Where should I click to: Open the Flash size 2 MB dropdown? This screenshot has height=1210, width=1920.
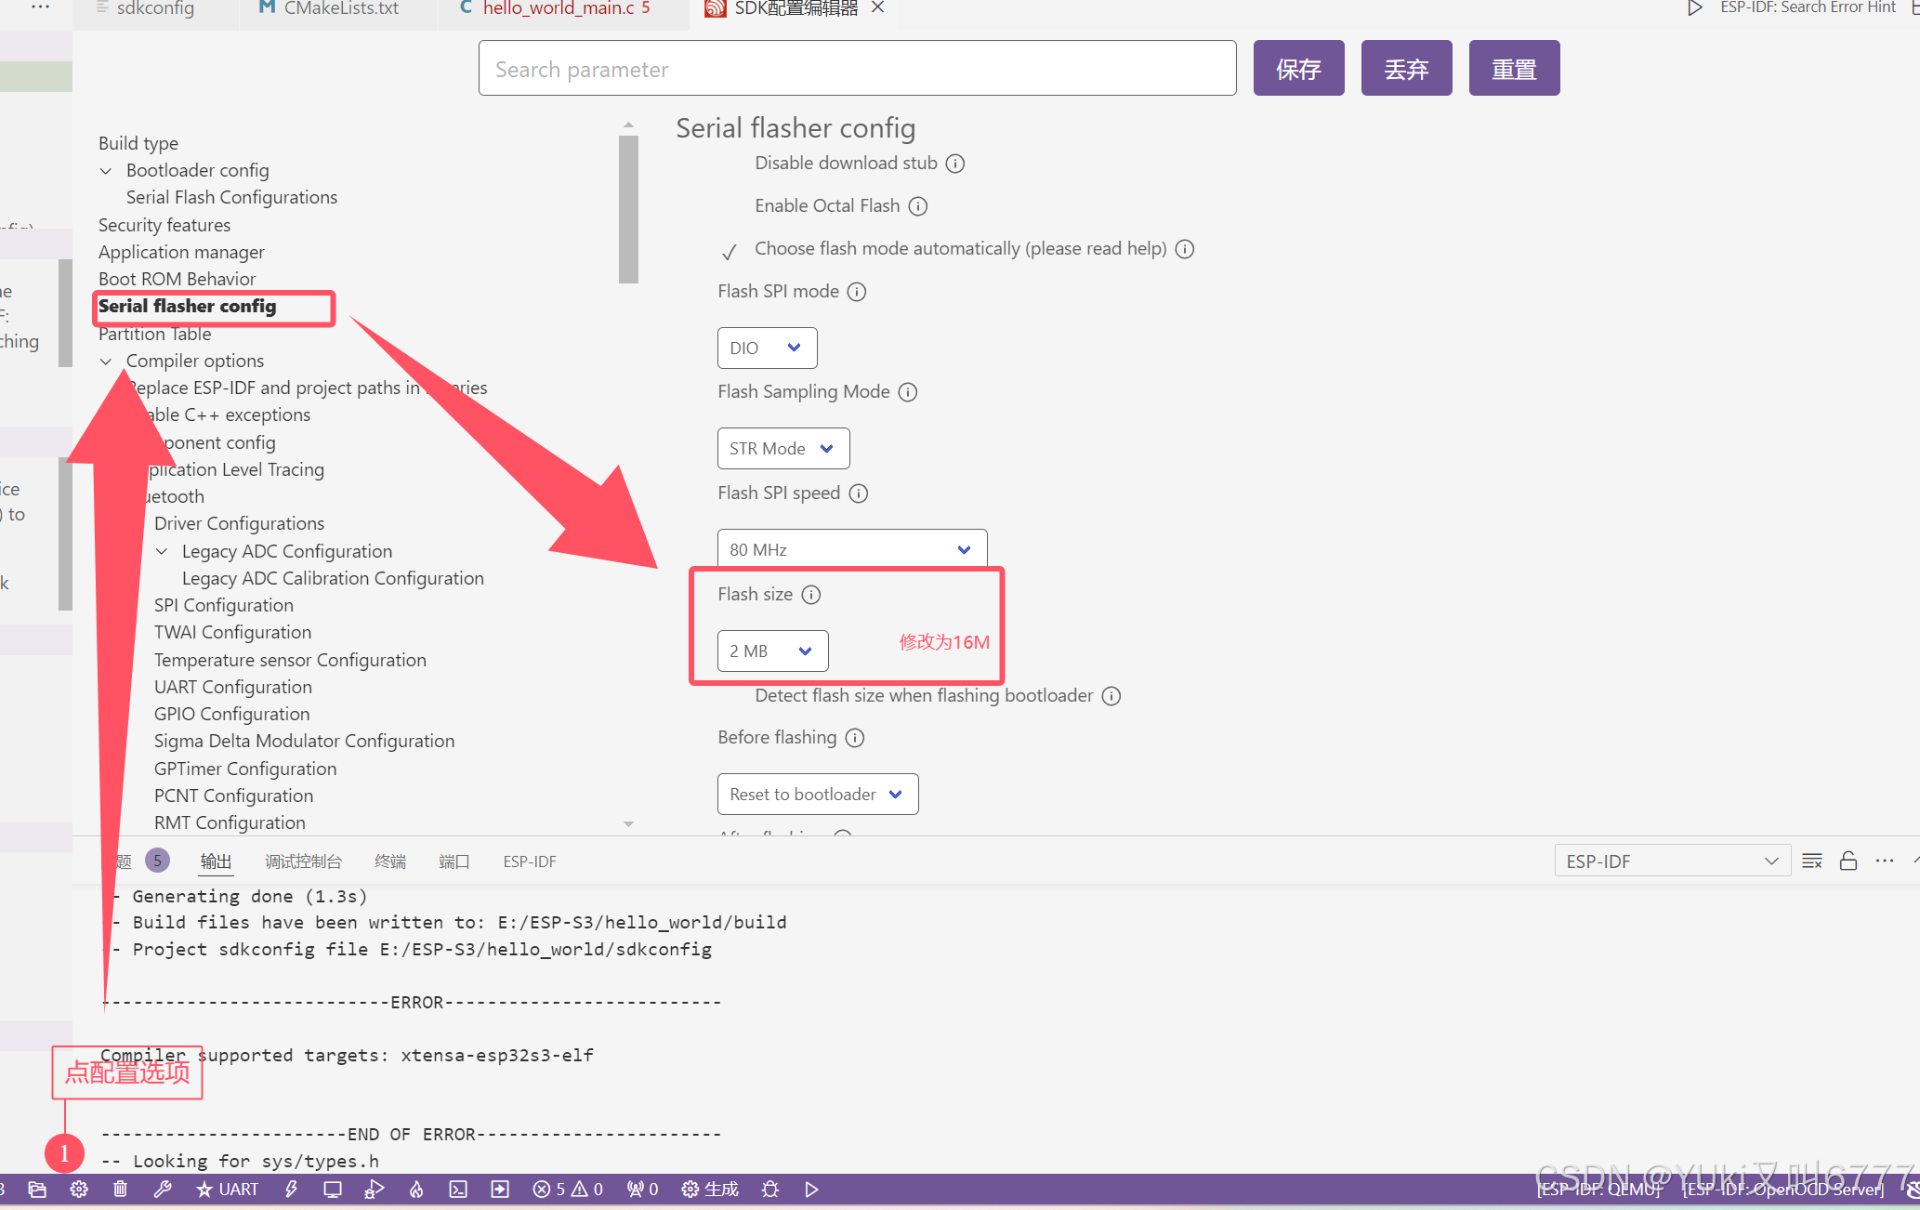[x=772, y=651]
